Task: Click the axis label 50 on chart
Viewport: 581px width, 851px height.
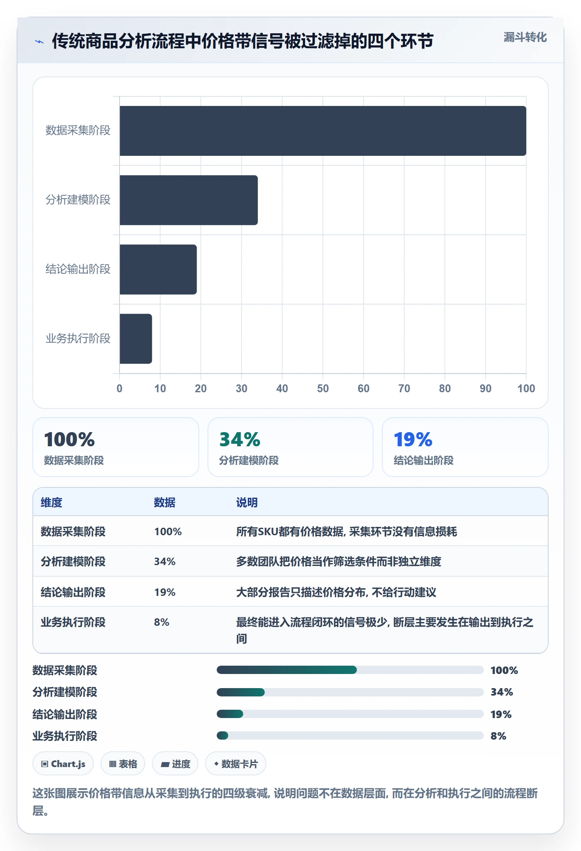Action: click(x=323, y=389)
